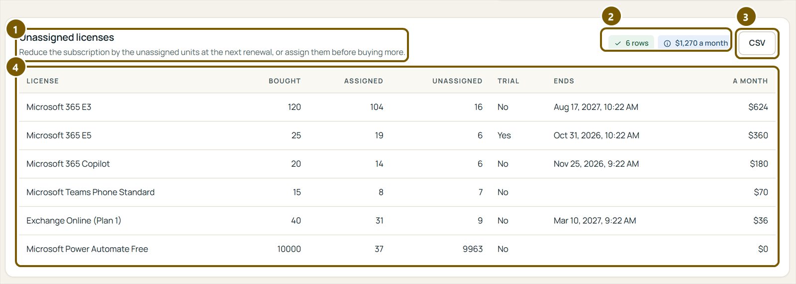Click the unassigned value 16 for Microsoft 365 E3
Image resolution: width=796 pixels, height=284 pixels.
[x=478, y=107]
